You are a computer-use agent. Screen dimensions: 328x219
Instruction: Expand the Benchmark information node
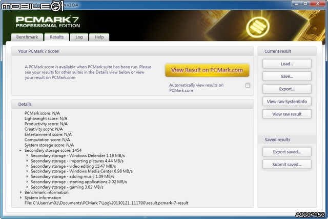coord(20,192)
